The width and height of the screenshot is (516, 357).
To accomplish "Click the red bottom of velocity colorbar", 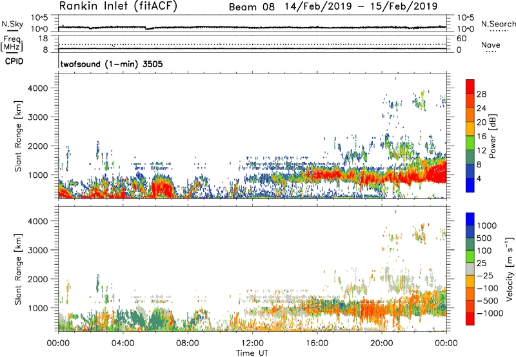I will [470, 319].
